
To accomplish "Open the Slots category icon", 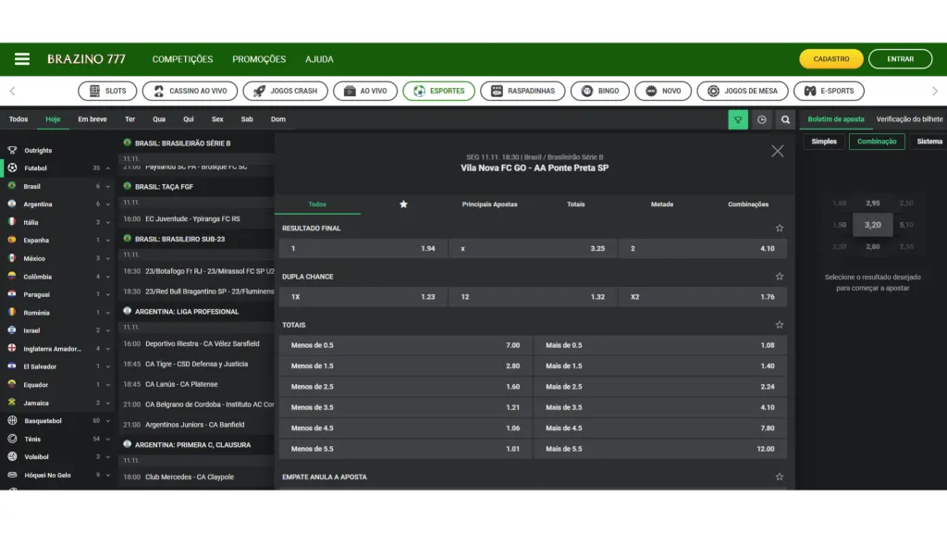I will (x=93, y=91).
